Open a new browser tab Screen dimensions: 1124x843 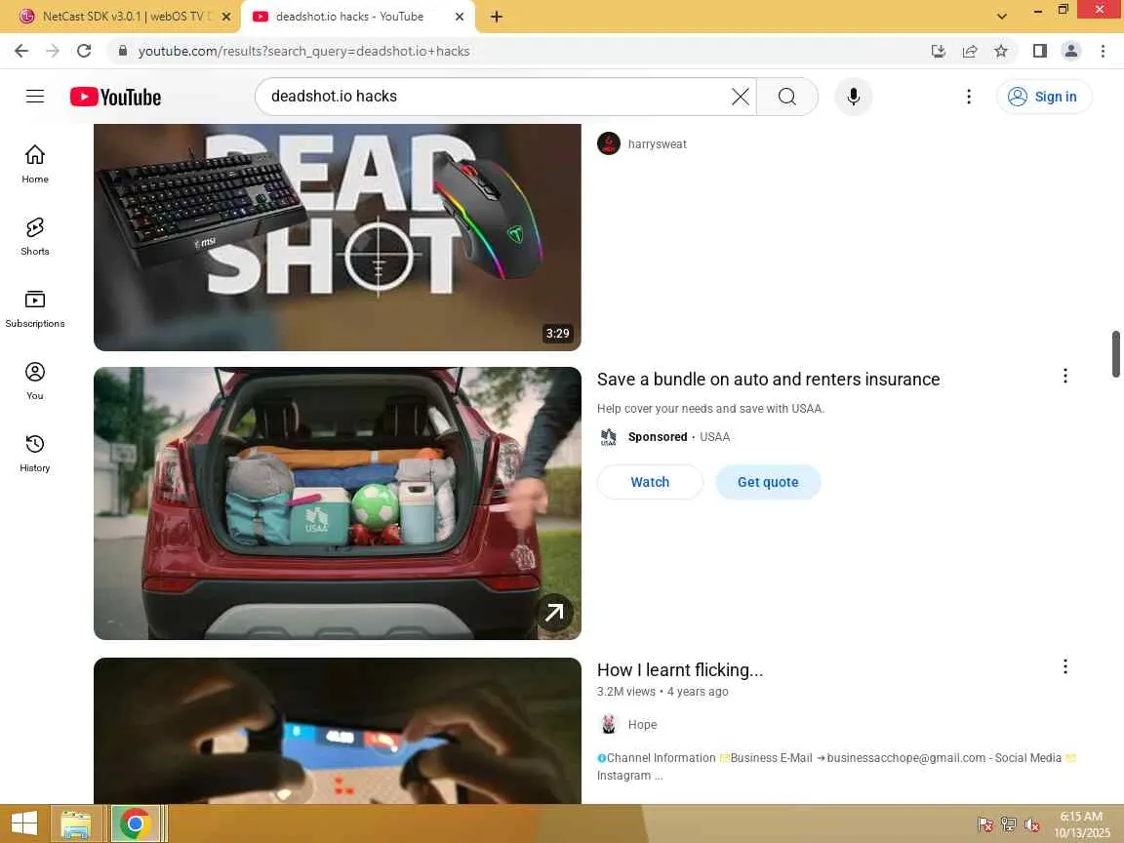(496, 16)
